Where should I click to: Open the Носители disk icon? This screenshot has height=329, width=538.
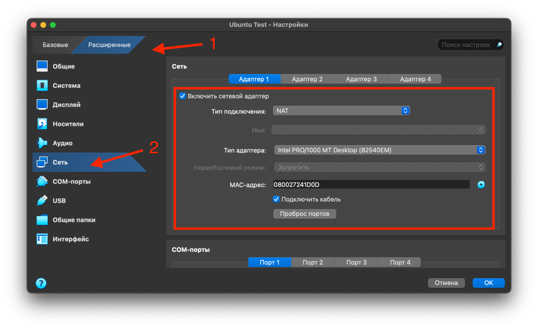[42, 124]
